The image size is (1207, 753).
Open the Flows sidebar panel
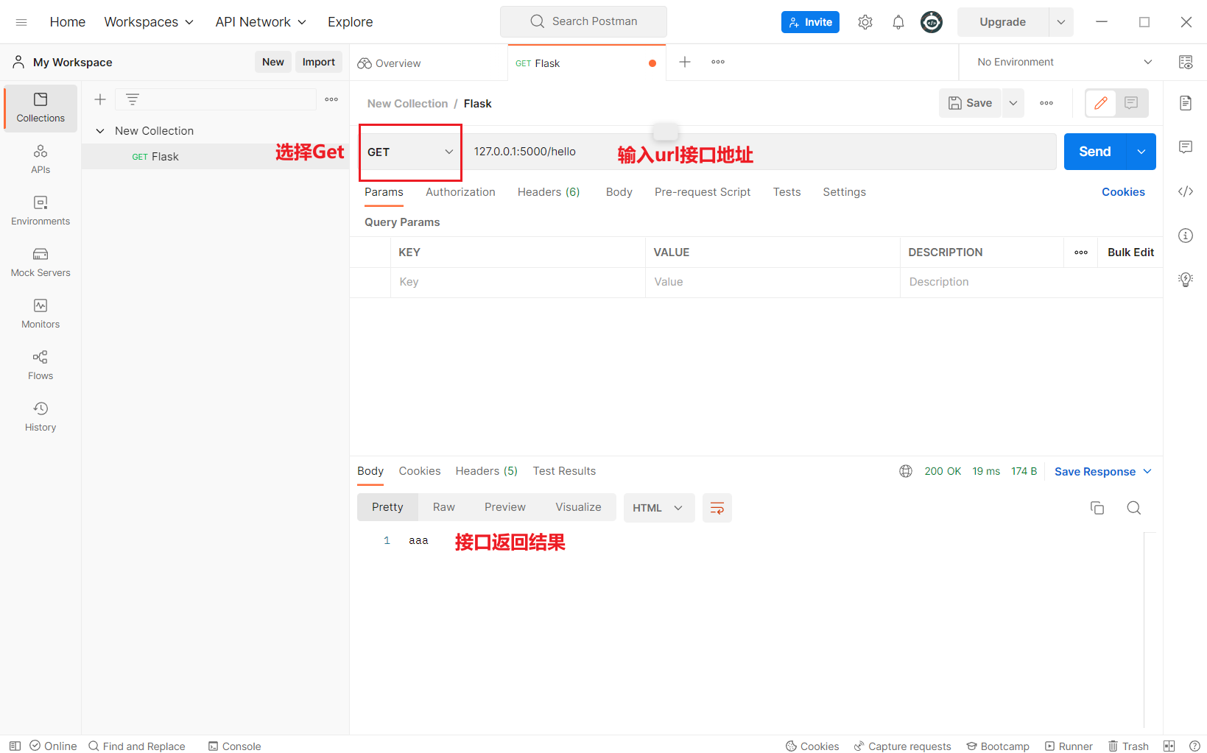(x=41, y=366)
